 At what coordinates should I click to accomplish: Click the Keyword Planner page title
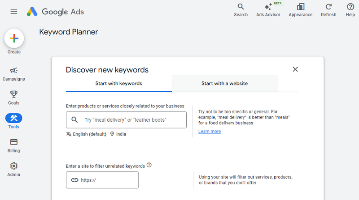pyautogui.click(x=69, y=32)
